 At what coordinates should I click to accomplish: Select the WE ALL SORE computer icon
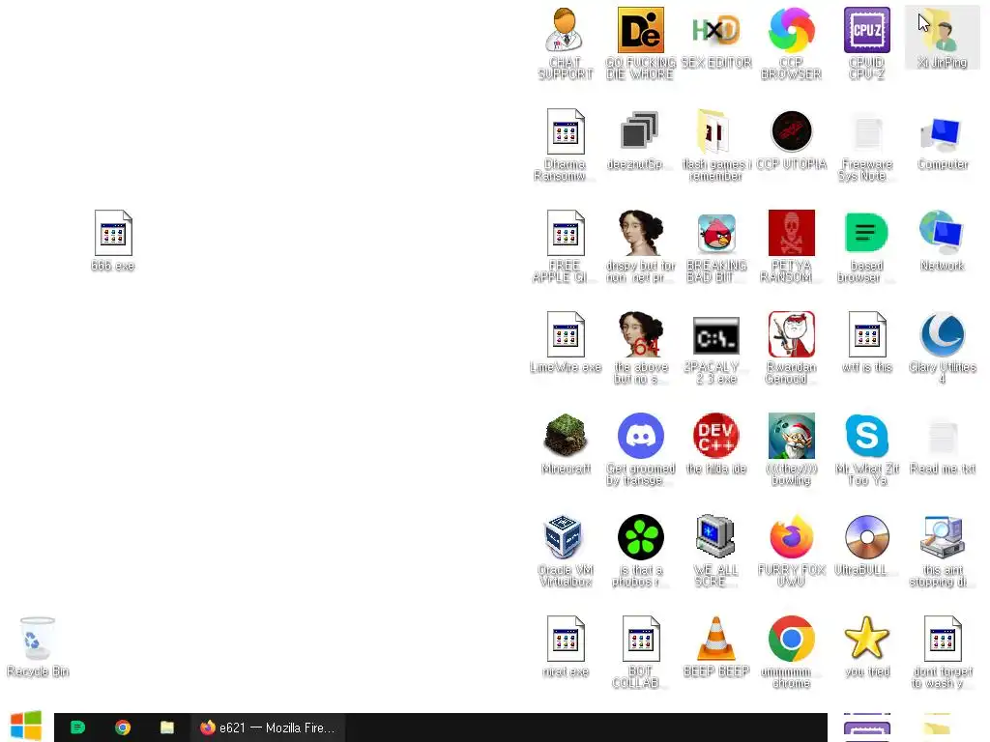pos(716,537)
